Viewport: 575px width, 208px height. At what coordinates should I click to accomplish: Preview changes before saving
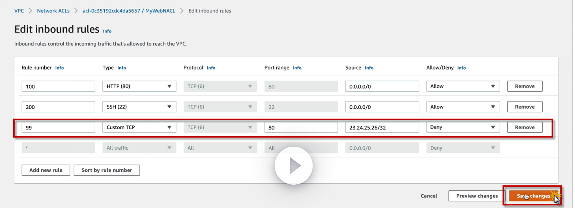(x=477, y=196)
